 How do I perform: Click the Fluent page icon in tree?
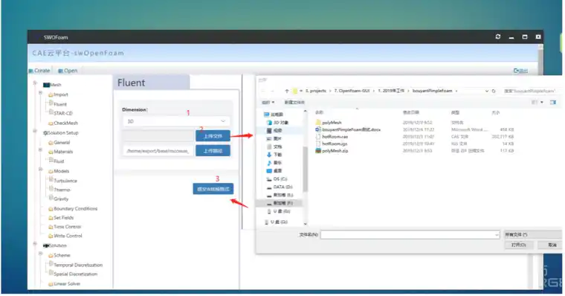[x=51, y=103]
